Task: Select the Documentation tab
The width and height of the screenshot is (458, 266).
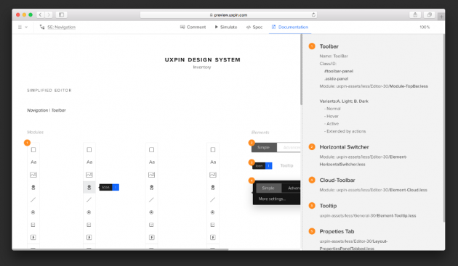Action: (290, 27)
